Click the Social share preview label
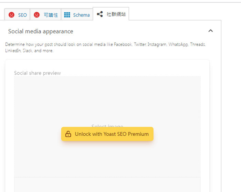This screenshot has width=241, height=192. pos(37,73)
